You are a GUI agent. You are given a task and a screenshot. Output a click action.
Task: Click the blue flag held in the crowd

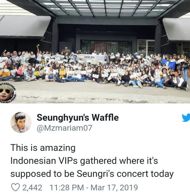pos(169,64)
